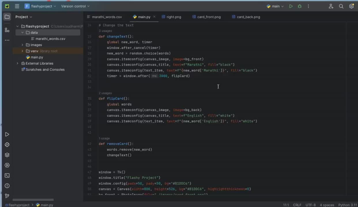The image size is (358, 207).
Task: Click the '# Change the text' comment
Action: coord(116,25)
